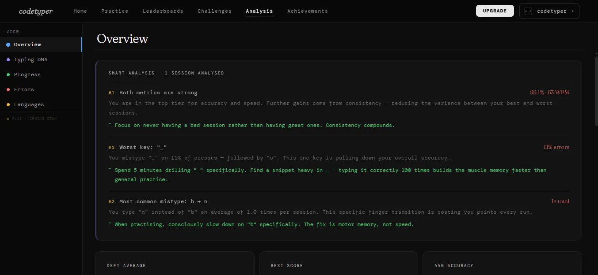This screenshot has width=598, height=275.
Task: Click 'You type "n" instead of "b"' description
Action: pyautogui.click(x=320, y=212)
